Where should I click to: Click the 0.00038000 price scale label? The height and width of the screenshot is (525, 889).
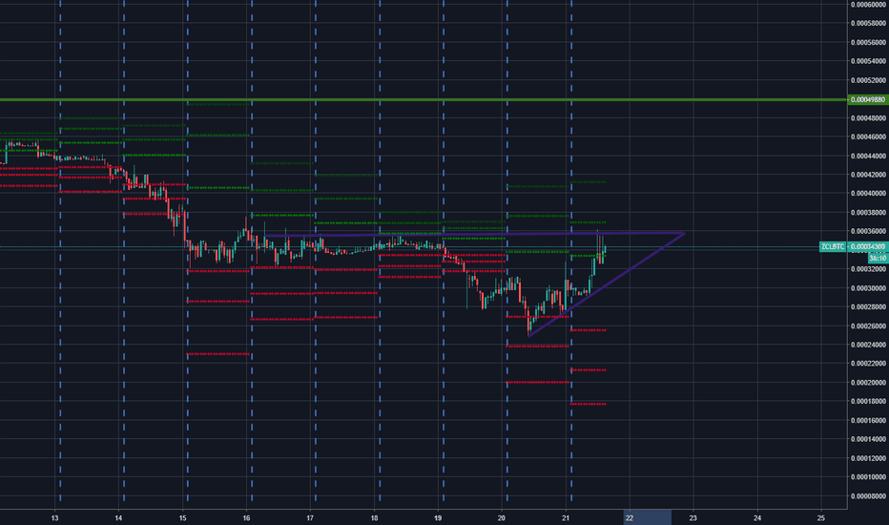869,212
